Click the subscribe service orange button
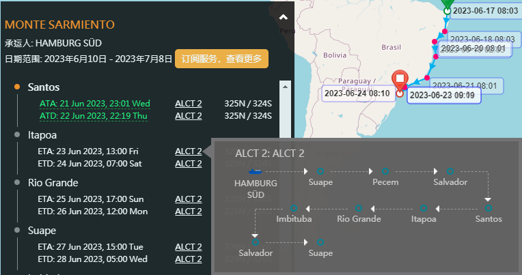The image size is (522, 275). coord(221,59)
